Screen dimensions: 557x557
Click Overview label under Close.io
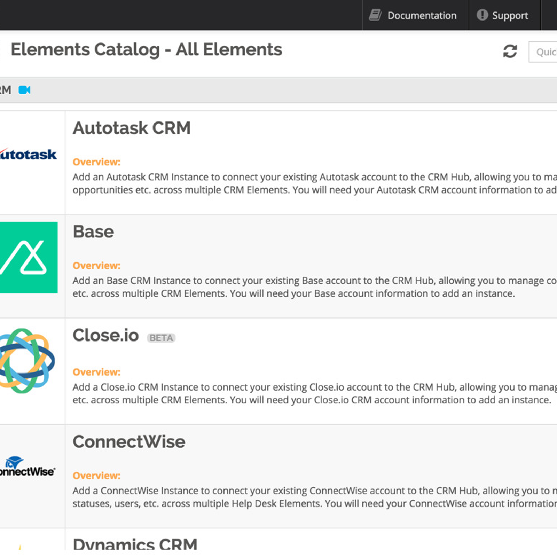(x=96, y=372)
